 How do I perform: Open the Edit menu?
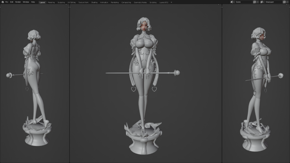11,2
